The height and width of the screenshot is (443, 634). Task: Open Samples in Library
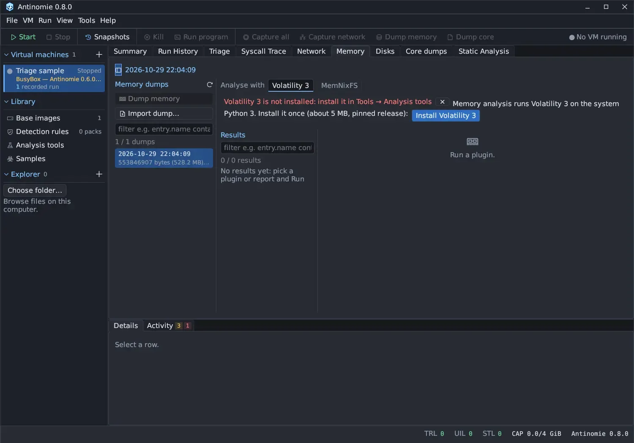tap(54, 159)
